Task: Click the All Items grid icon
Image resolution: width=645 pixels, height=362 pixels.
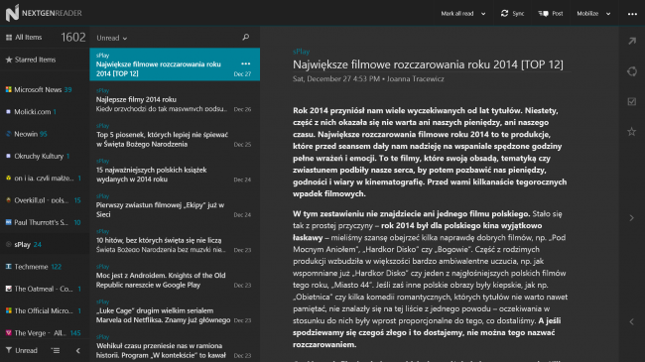Action: [x=9, y=38]
